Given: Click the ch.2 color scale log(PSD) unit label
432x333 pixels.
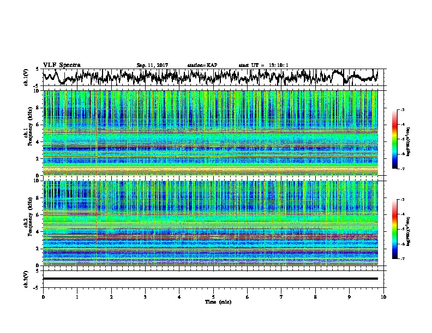Looking at the screenshot, I should 409,231.
